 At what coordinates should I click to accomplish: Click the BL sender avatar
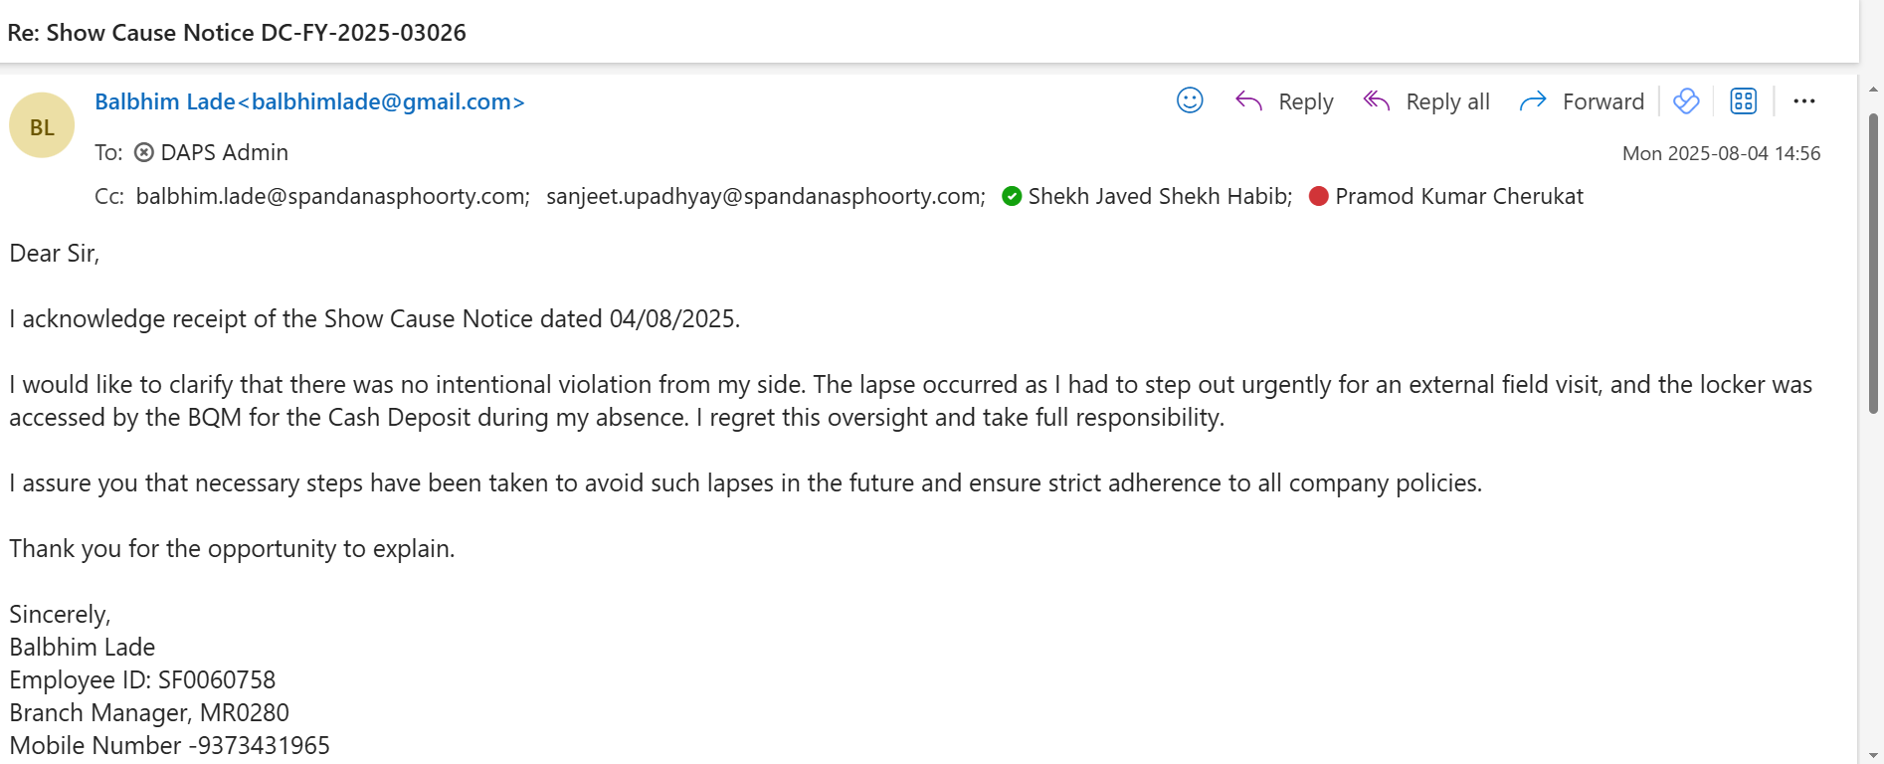click(x=42, y=126)
